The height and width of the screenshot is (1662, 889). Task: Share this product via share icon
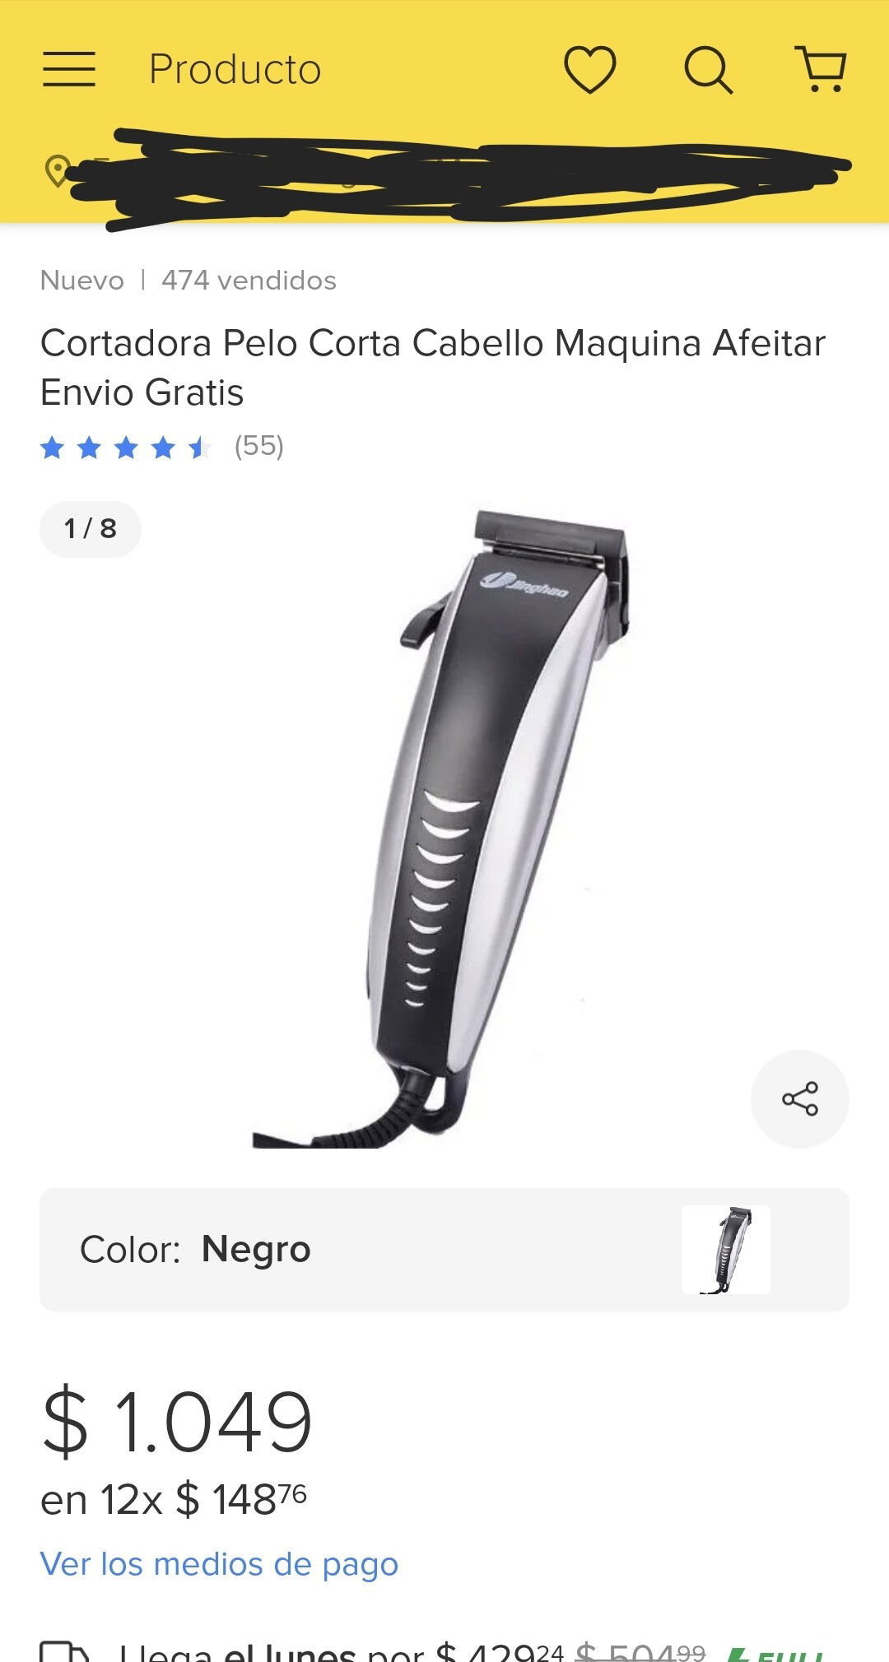coord(800,1098)
